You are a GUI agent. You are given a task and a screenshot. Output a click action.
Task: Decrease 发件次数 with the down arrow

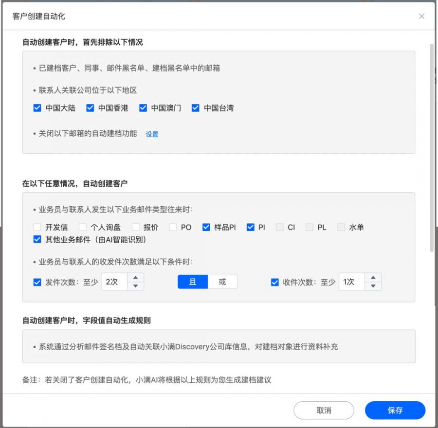tap(135, 286)
